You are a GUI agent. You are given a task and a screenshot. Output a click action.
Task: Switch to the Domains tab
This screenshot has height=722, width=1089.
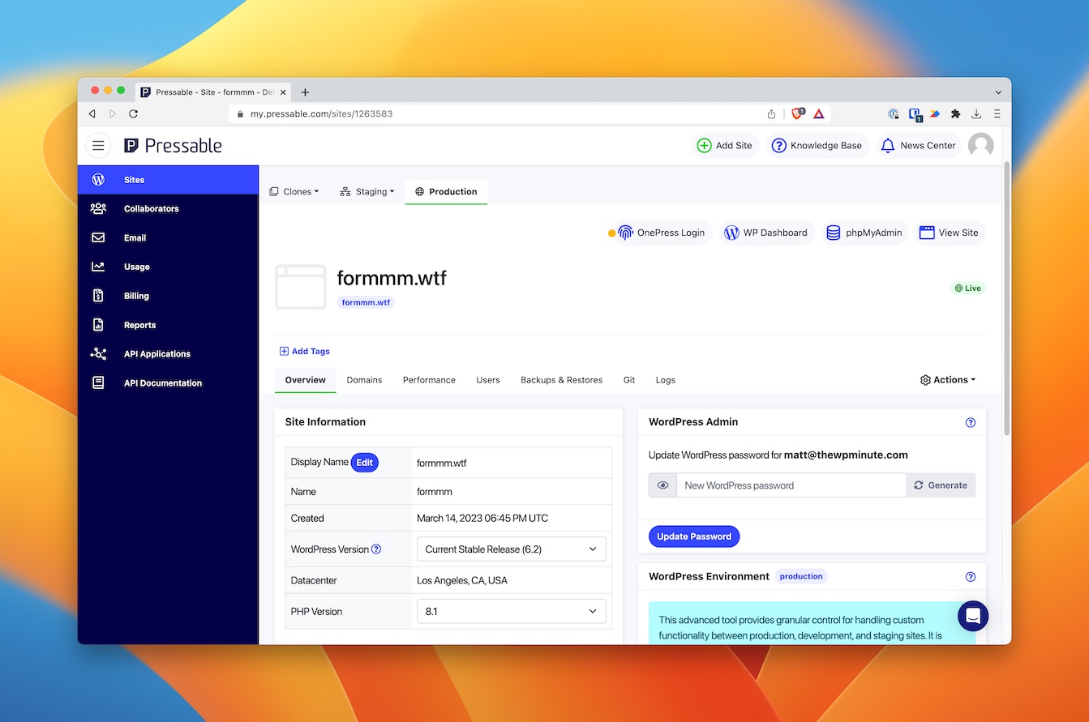[364, 380]
